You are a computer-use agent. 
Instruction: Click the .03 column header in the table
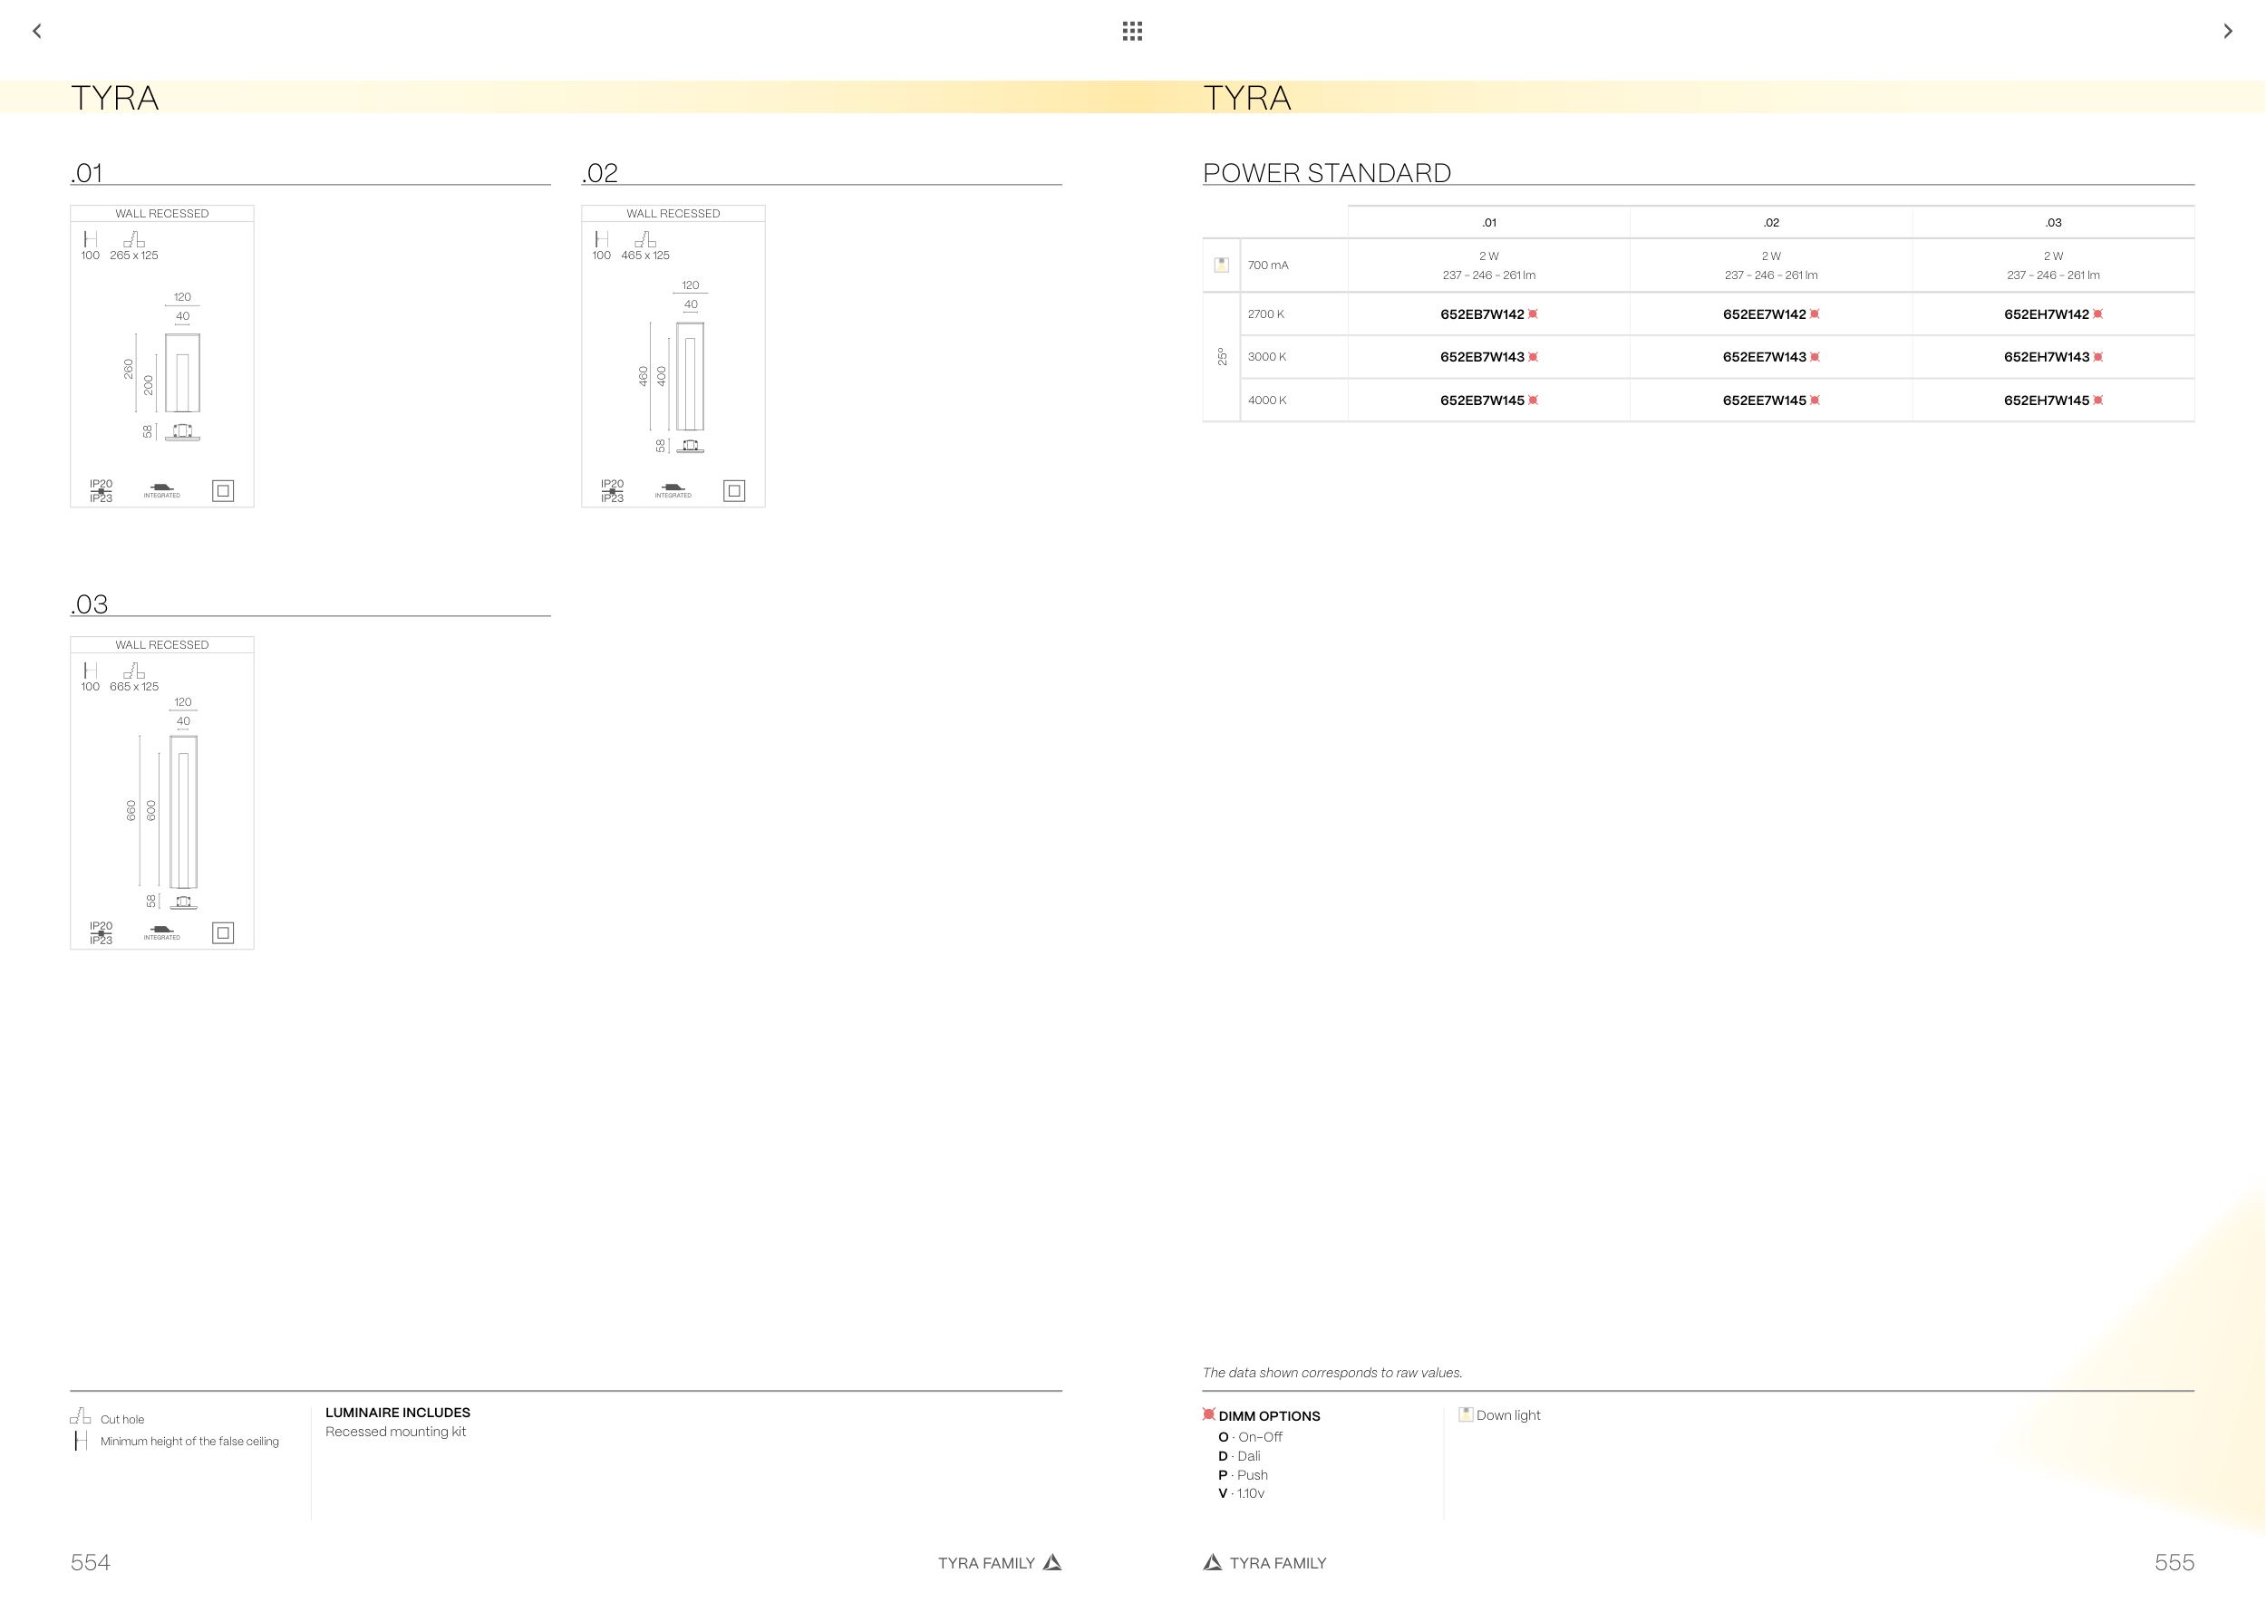(x=2053, y=222)
